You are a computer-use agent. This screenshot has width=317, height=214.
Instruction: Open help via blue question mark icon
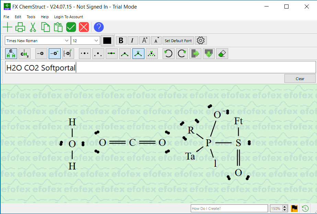(99, 27)
